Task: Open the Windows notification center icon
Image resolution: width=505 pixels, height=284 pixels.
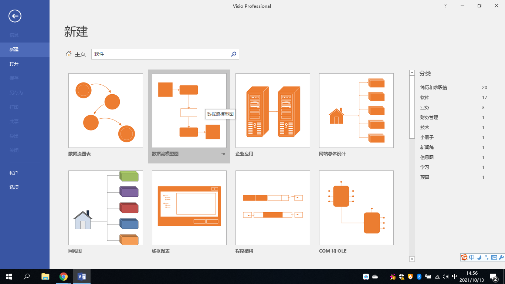Action: (493, 277)
